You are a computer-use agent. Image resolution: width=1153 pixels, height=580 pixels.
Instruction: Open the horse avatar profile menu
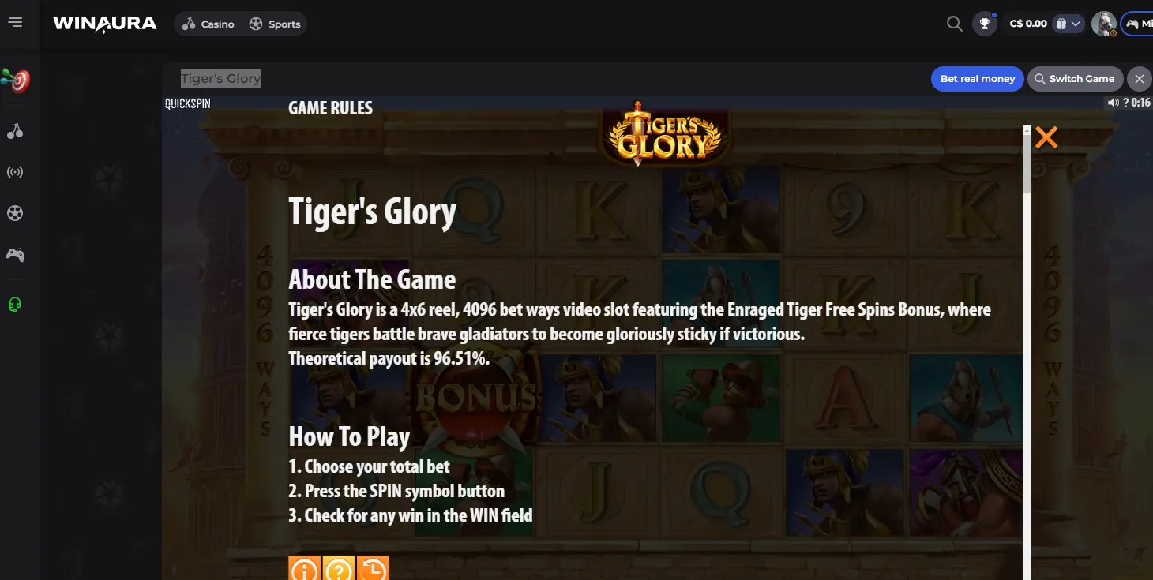pos(1104,24)
